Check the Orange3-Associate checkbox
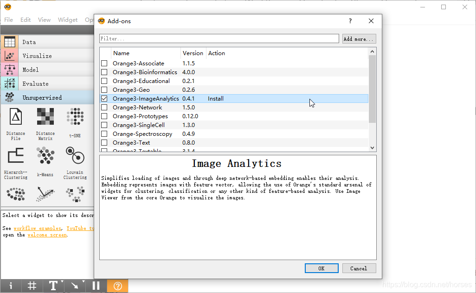This screenshot has width=476, height=293. tap(104, 64)
